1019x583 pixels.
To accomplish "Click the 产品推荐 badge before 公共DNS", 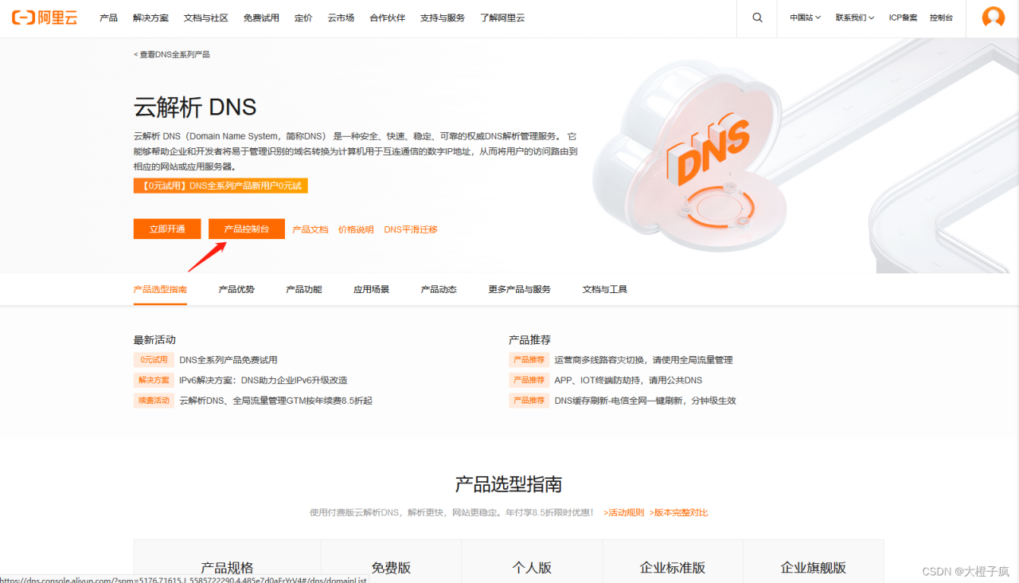I will [x=529, y=380].
